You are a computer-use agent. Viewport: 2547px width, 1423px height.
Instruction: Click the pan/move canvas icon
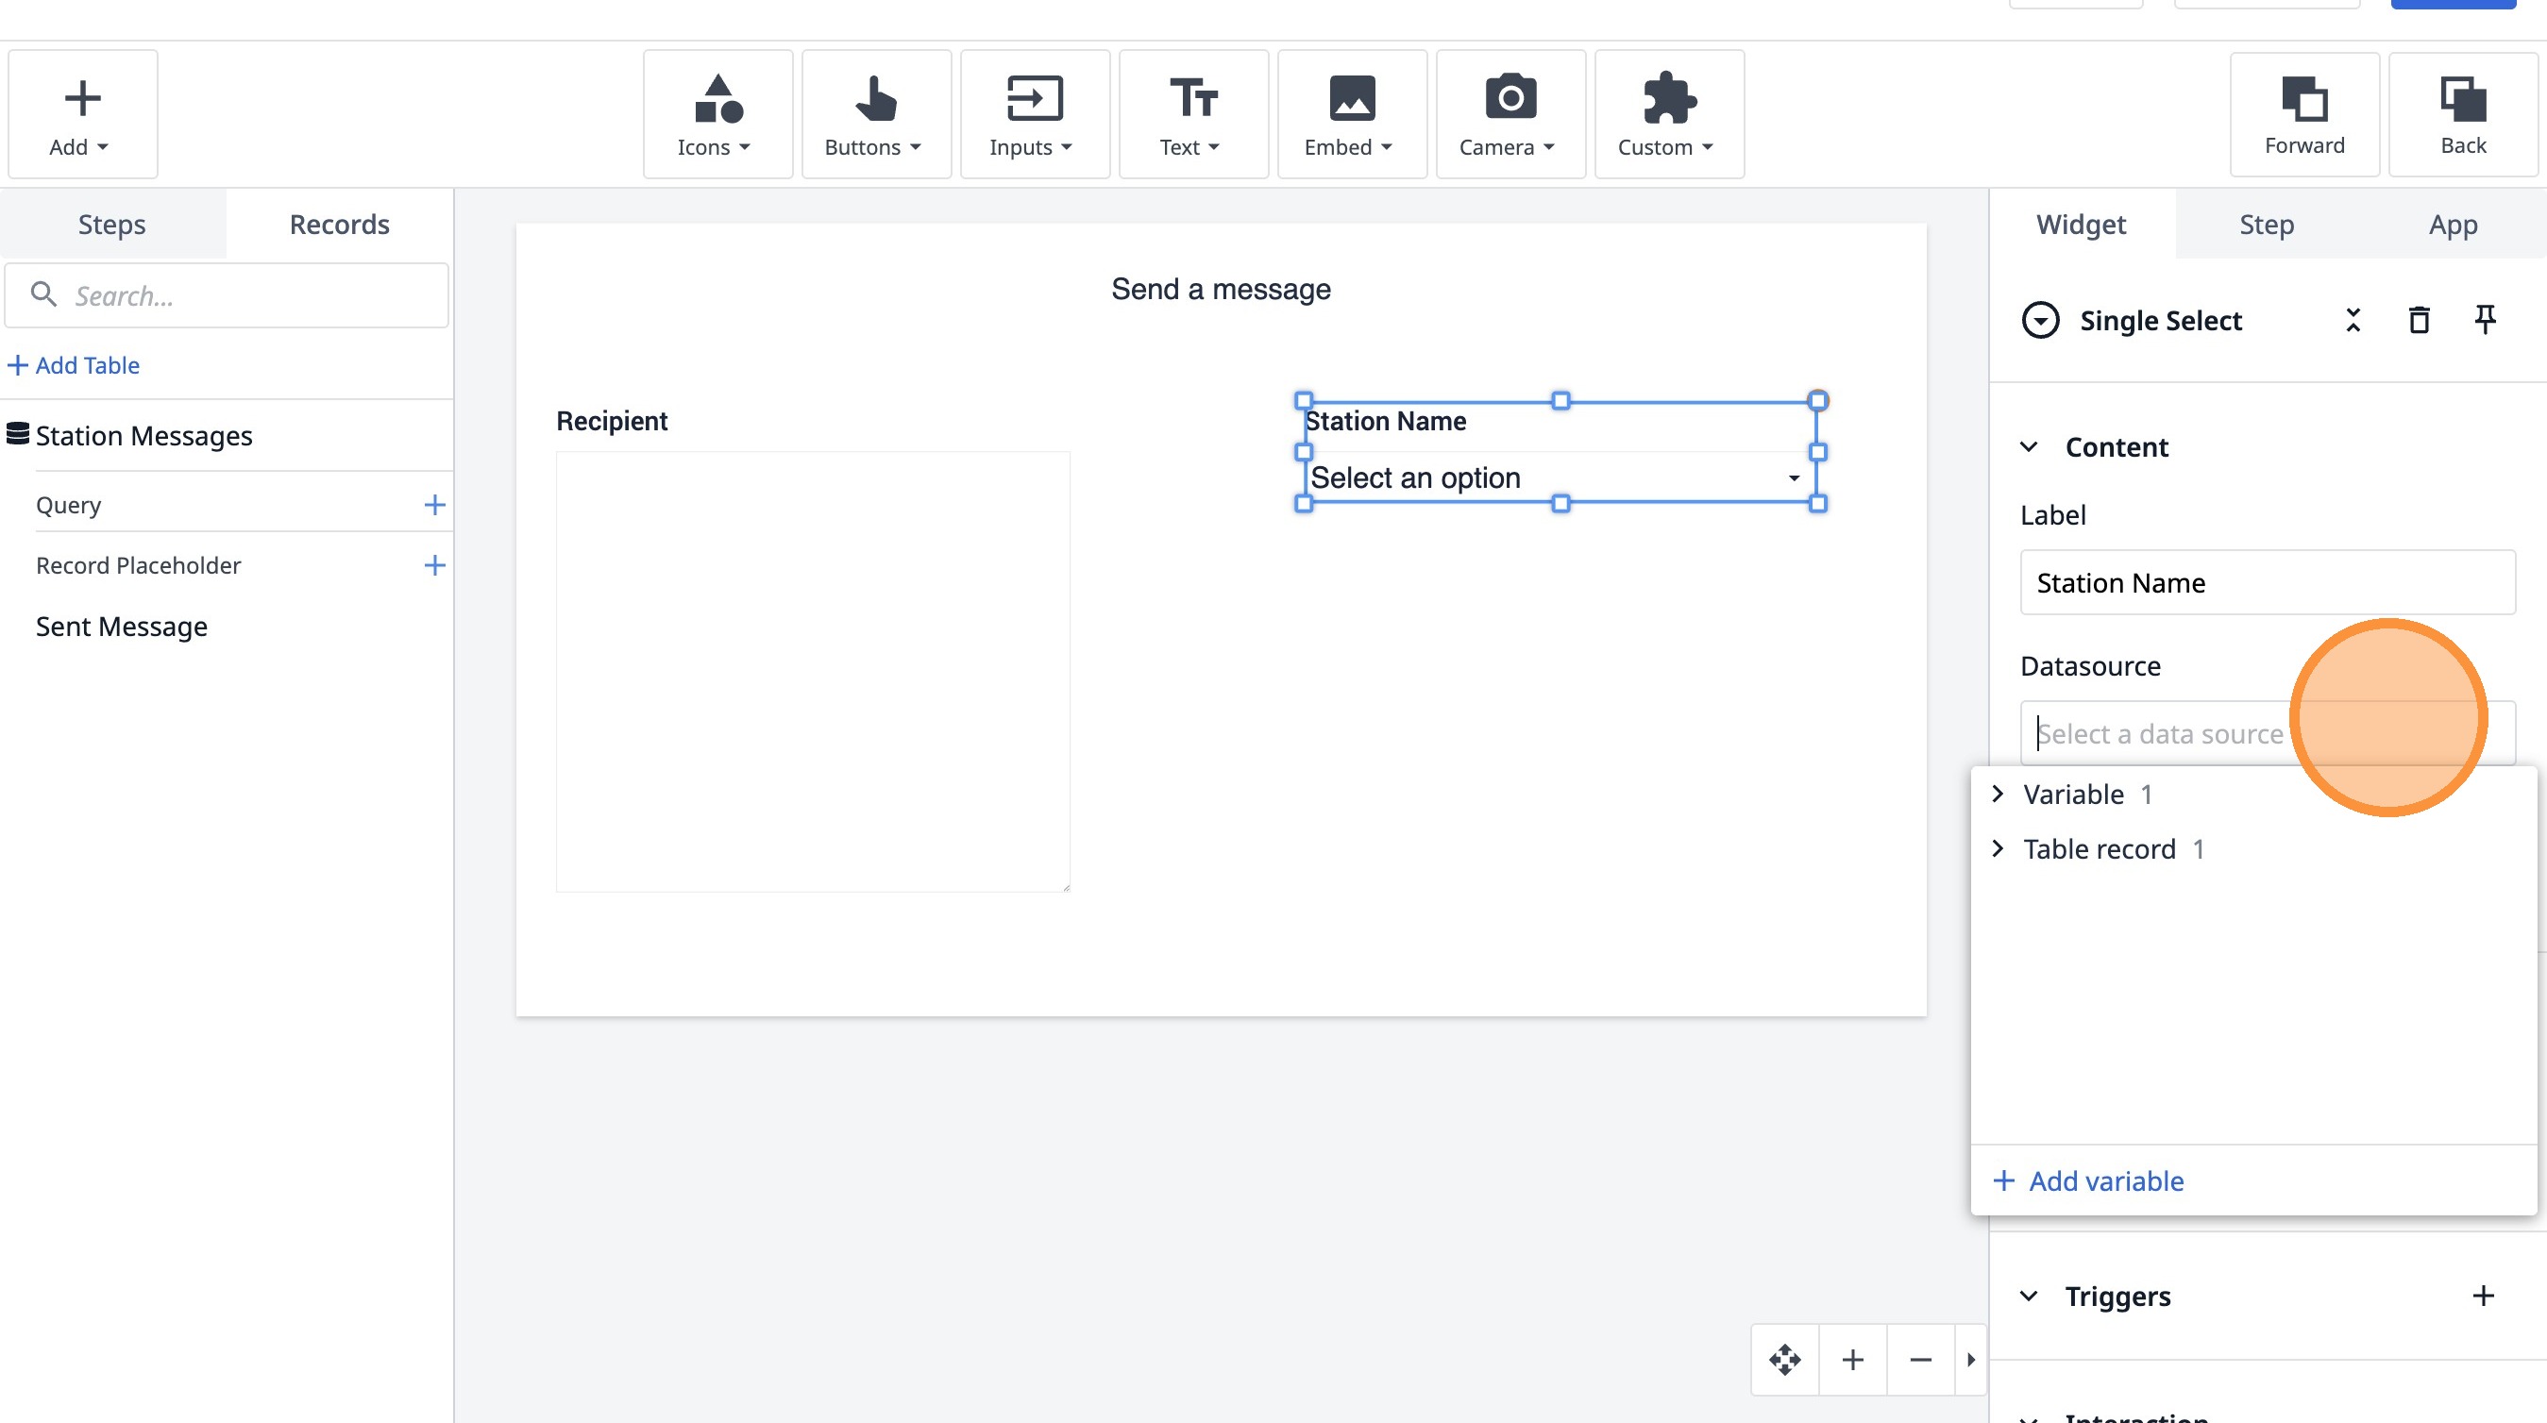coord(1784,1360)
